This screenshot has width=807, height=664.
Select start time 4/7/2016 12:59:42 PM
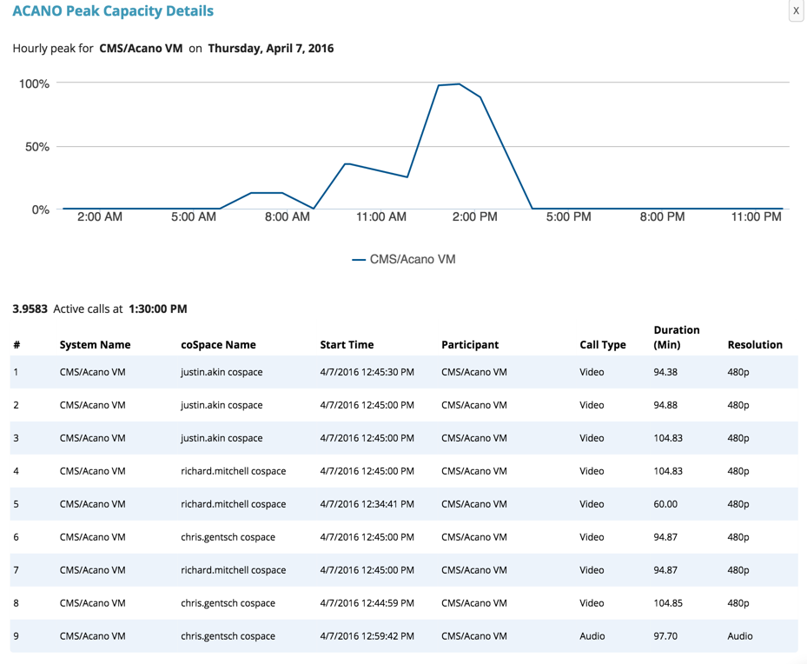coord(367,635)
